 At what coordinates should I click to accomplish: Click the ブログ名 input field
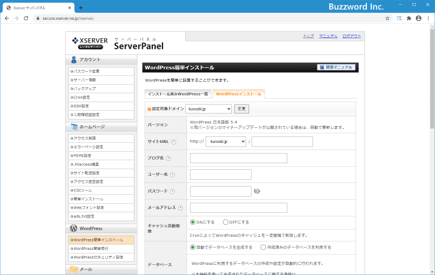point(238,158)
